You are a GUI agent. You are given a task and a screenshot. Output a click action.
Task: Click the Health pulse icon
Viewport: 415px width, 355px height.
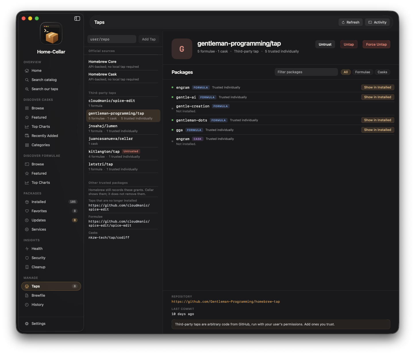(x=27, y=249)
